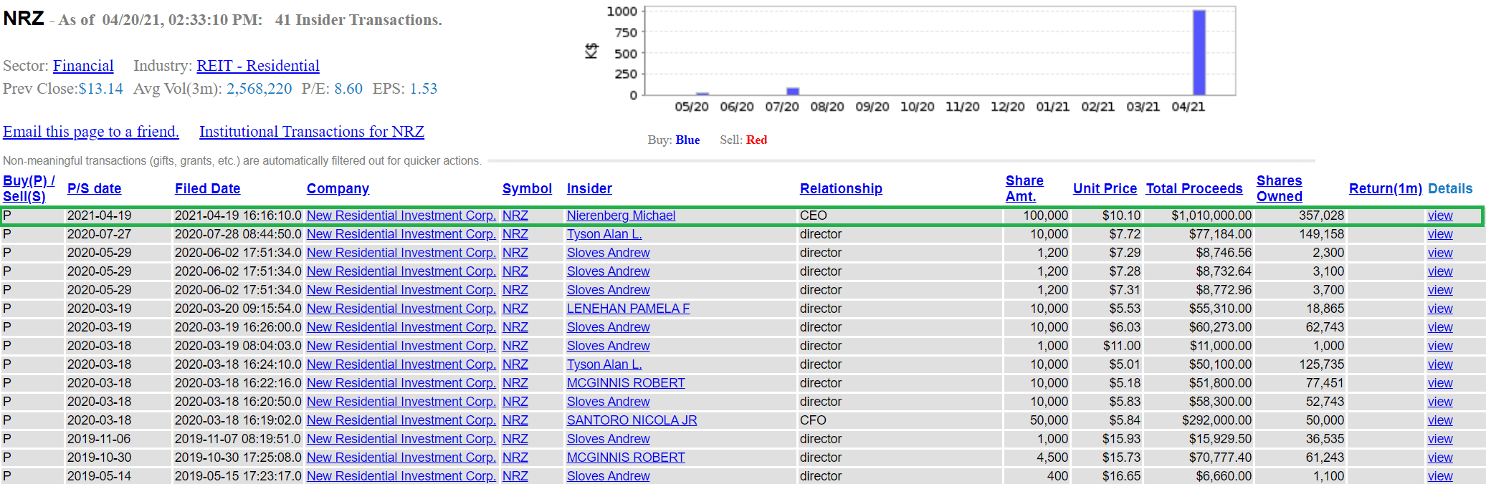View details of the $55,310.00 transaction
This screenshot has height=484, width=1486.
pyautogui.click(x=1440, y=309)
